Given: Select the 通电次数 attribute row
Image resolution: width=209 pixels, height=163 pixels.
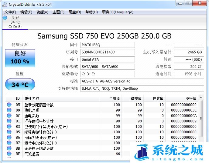Looking at the screenshot, I should point(102,115).
